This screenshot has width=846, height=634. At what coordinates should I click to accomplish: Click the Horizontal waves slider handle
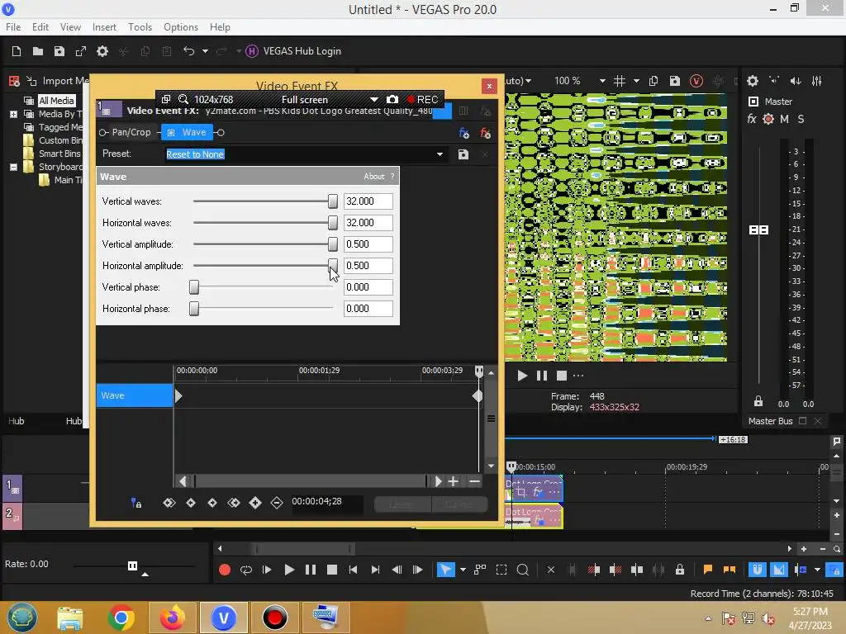coord(333,223)
